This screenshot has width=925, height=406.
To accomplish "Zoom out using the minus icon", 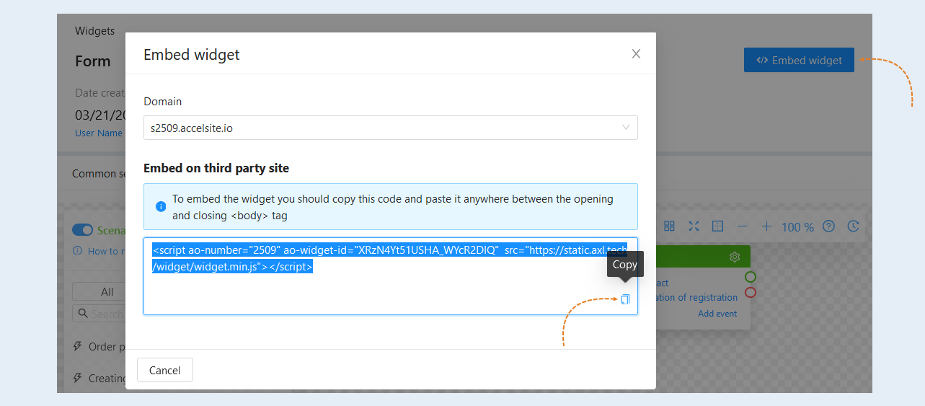I will [x=742, y=226].
